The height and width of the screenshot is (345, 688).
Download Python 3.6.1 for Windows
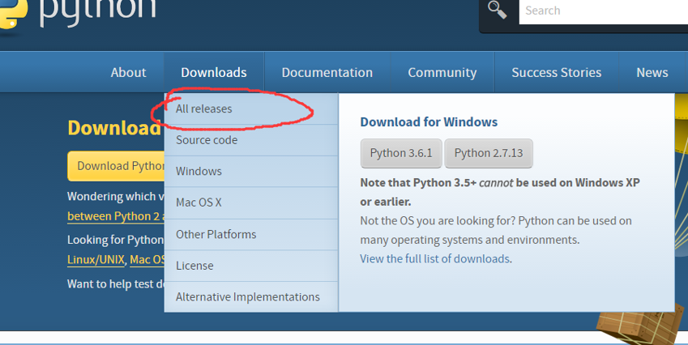tap(401, 153)
